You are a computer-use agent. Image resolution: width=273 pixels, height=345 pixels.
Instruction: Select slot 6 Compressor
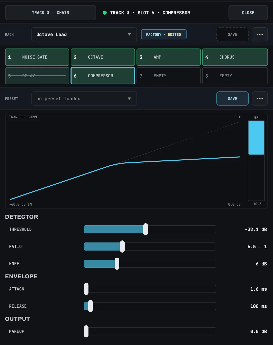click(103, 76)
